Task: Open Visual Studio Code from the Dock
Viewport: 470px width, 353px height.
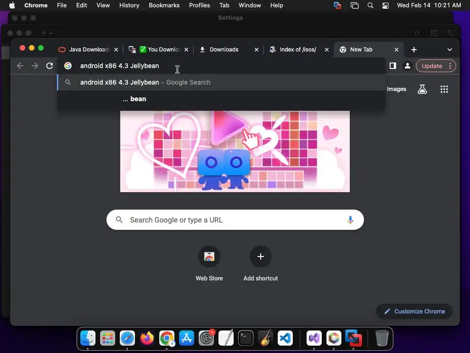Action: (285, 338)
